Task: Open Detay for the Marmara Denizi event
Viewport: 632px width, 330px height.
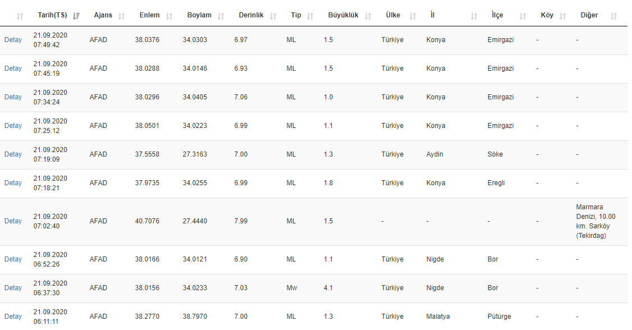Action: (x=13, y=221)
